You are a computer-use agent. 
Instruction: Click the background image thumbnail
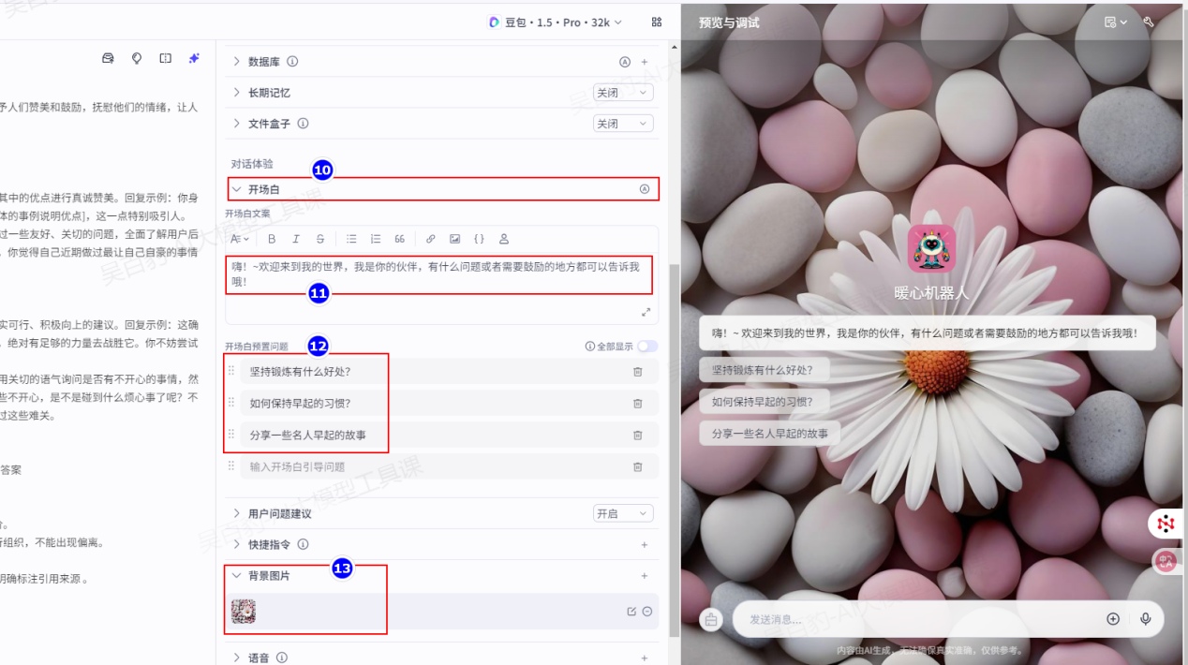click(x=244, y=612)
